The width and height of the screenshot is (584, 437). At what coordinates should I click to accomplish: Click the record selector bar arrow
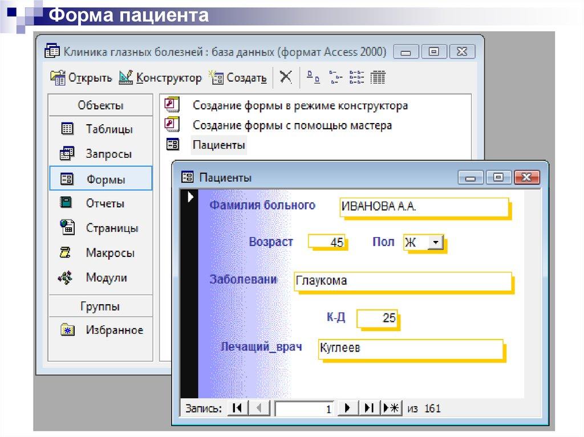[190, 198]
